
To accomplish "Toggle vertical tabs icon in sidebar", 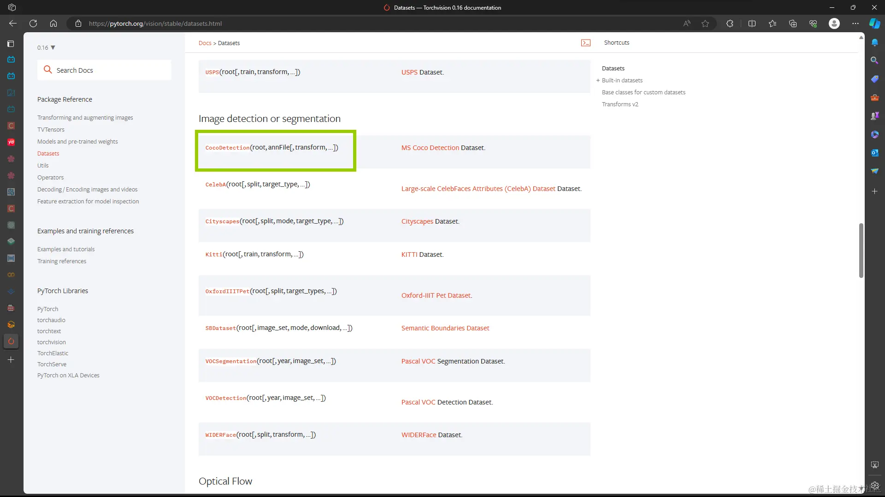I will coord(11,44).
